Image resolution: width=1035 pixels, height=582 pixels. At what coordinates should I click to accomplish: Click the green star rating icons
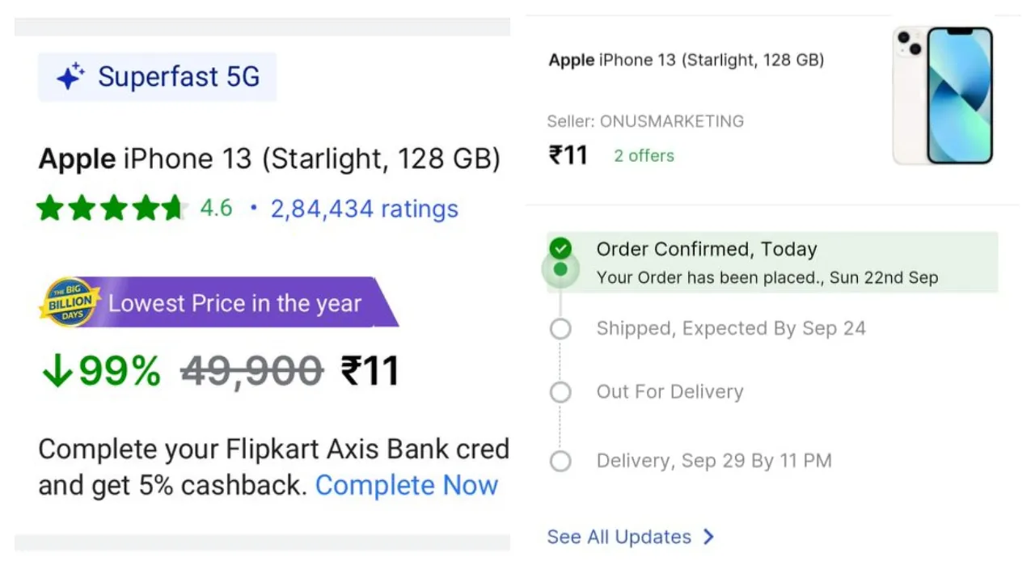(110, 209)
